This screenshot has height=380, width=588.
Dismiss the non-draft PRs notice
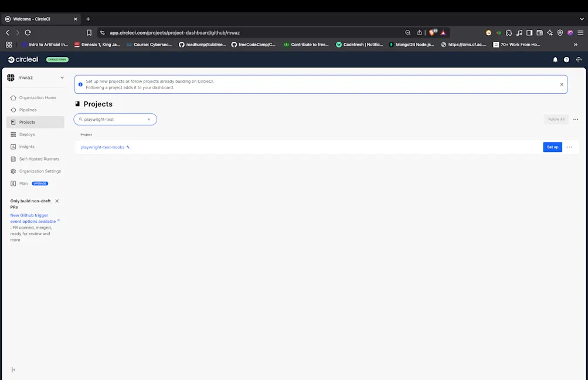[57, 201]
